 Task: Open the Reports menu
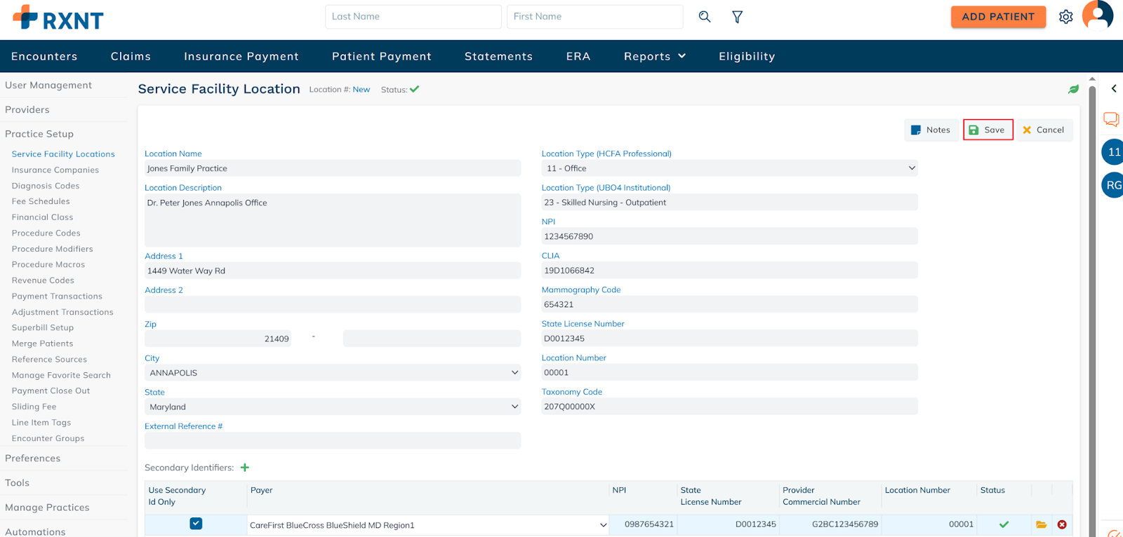(654, 56)
